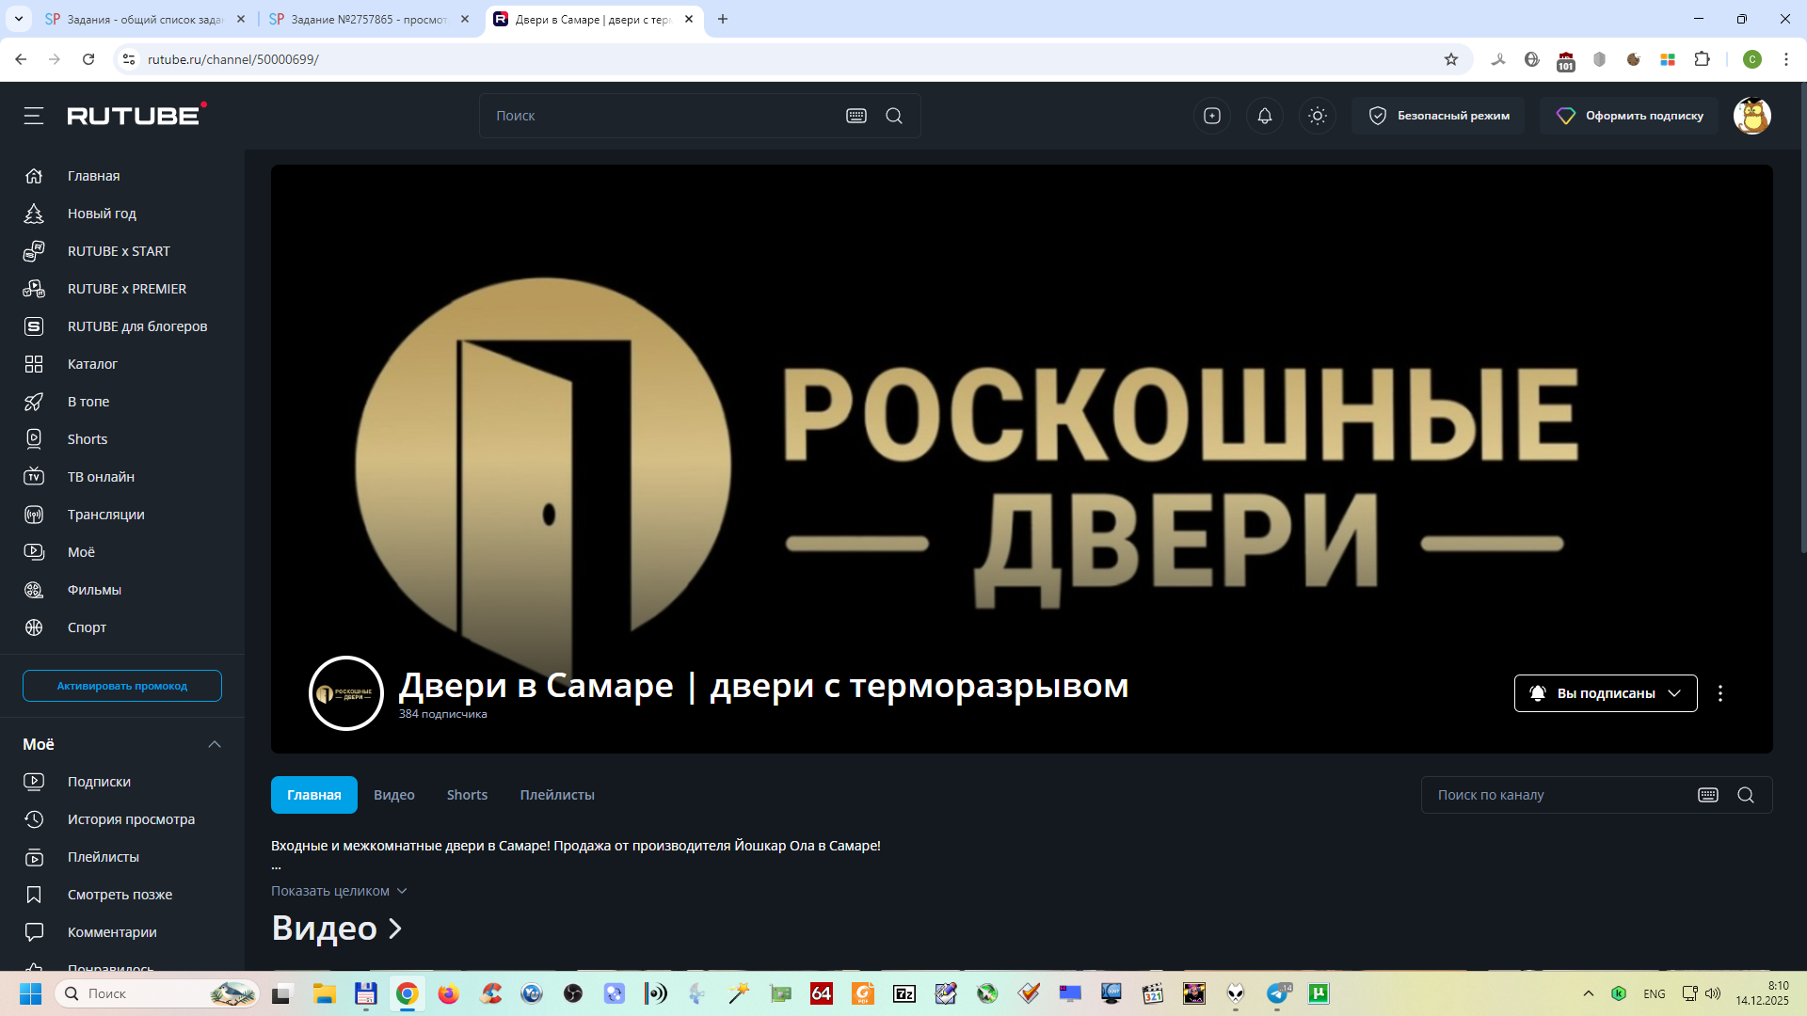The width and height of the screenshot is (1807, 1016).
Task: Bookmark the page with the star icon
Action: click(x=1450, y=59)
